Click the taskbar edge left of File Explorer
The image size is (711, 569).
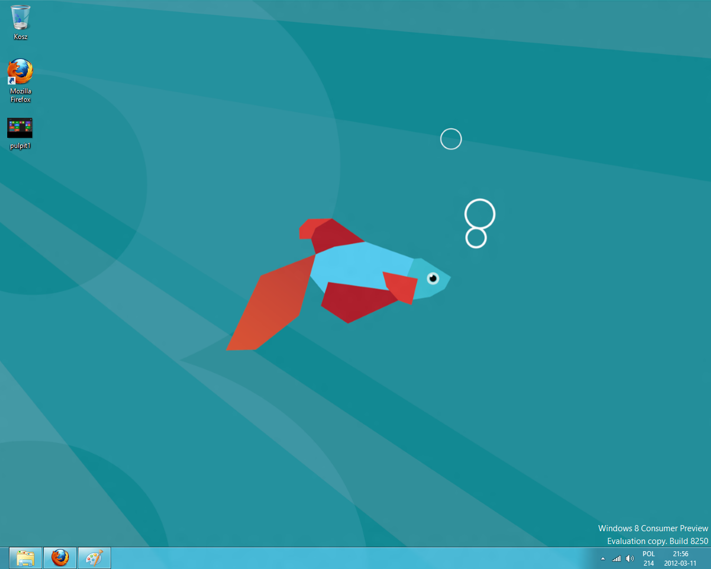(x=4, y=558)
